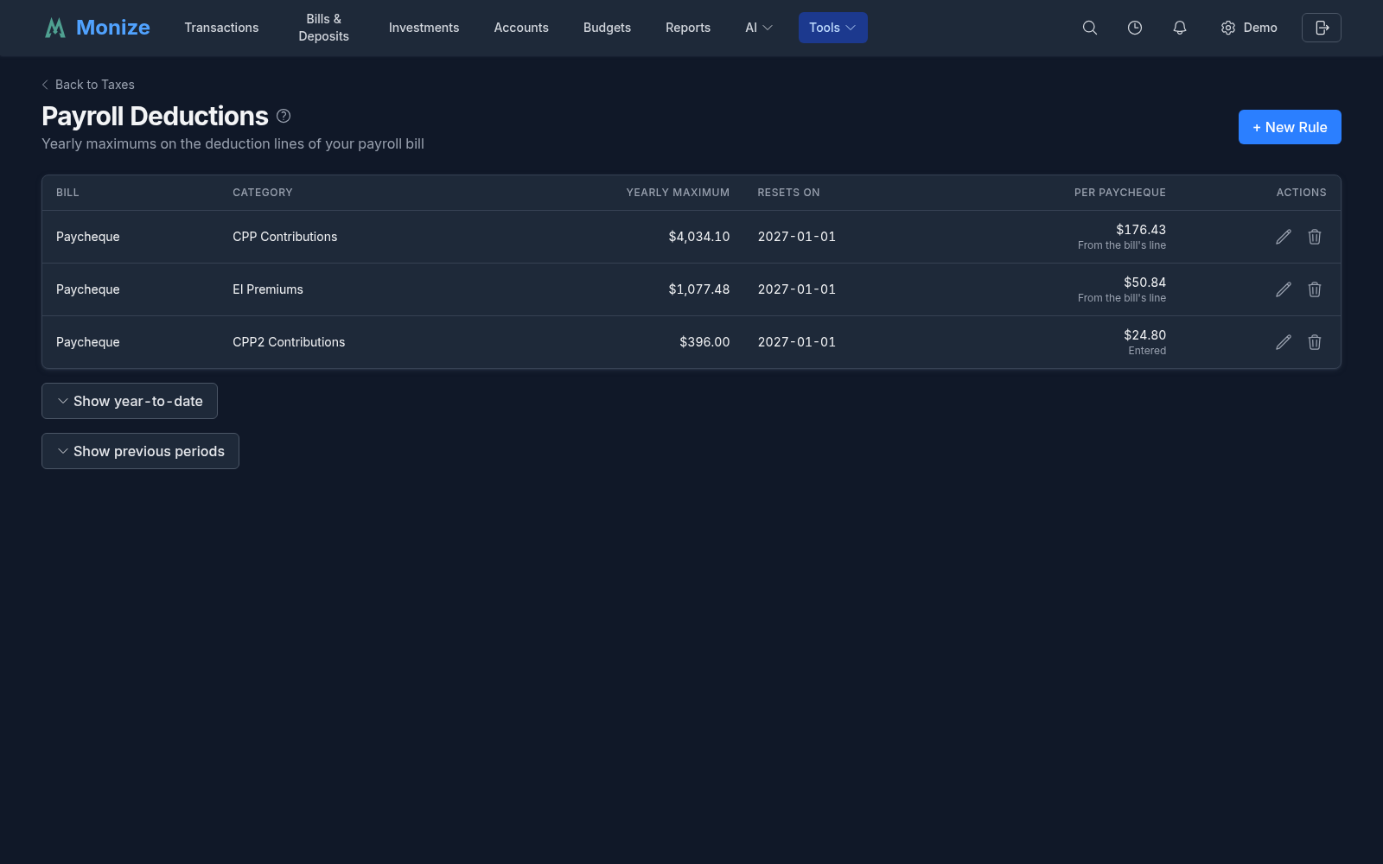
Task: Open the Budgets page
Action: point(607,28)
